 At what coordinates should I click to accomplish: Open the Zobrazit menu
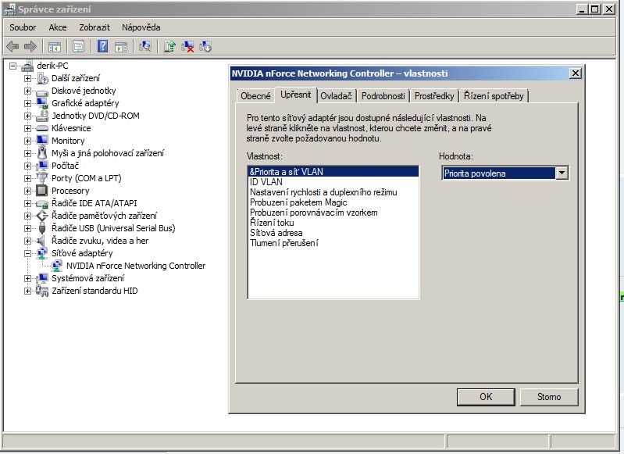coord(94,27)
